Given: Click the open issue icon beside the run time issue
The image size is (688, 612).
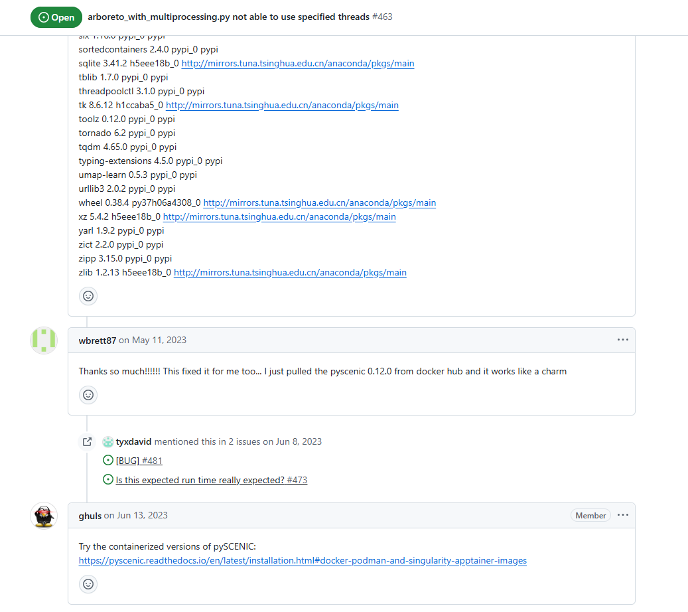Looking at the screenshot, I should click(108, 480).
